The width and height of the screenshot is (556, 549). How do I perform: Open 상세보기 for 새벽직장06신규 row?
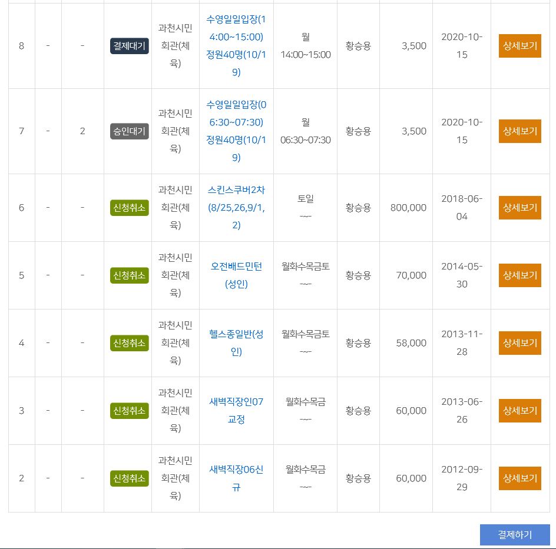pyautogui.click(x=519, y=478)
